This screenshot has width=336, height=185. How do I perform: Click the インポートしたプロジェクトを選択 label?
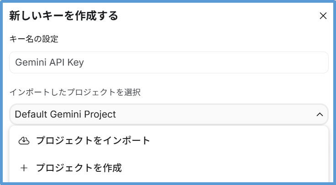75,92
